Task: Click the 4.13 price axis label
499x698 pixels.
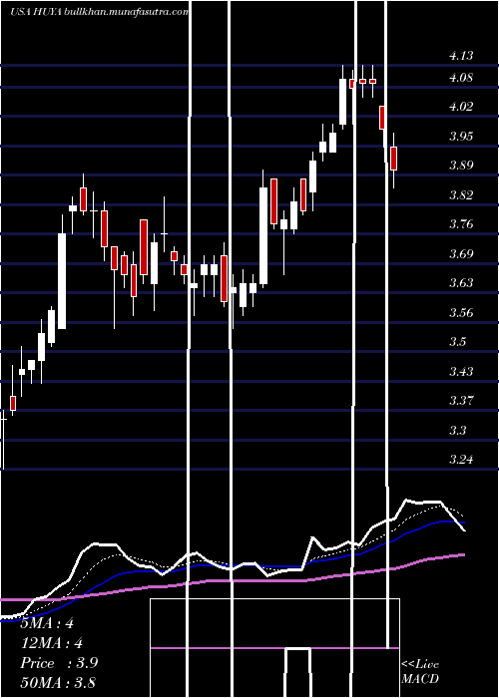Action: tap(461, 56)
